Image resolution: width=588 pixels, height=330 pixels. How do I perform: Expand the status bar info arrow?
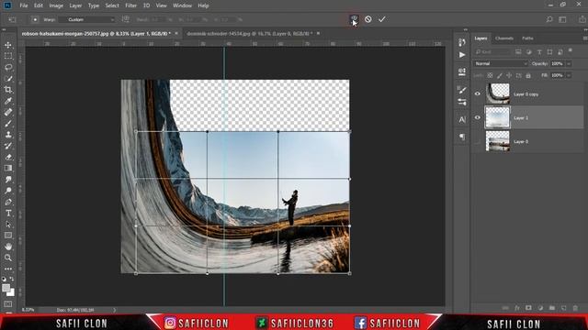click(x=114, y=310)
